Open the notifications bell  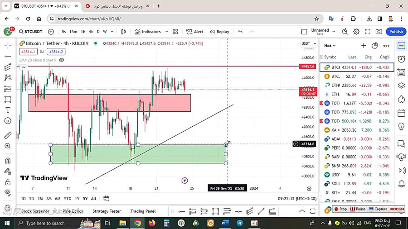pyautogui.click(x=402, y=184)
